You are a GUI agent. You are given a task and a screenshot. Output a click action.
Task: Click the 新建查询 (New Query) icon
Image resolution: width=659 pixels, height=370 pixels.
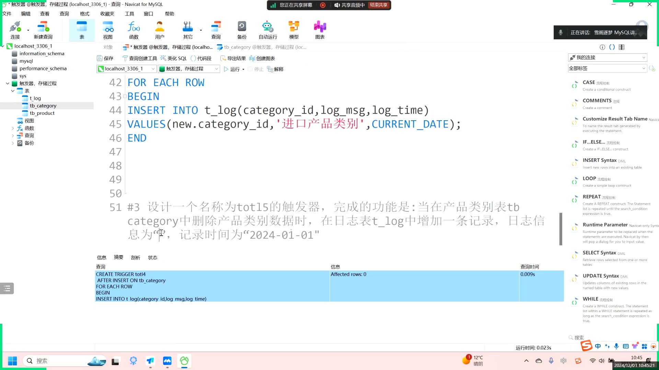coord(43,30)
